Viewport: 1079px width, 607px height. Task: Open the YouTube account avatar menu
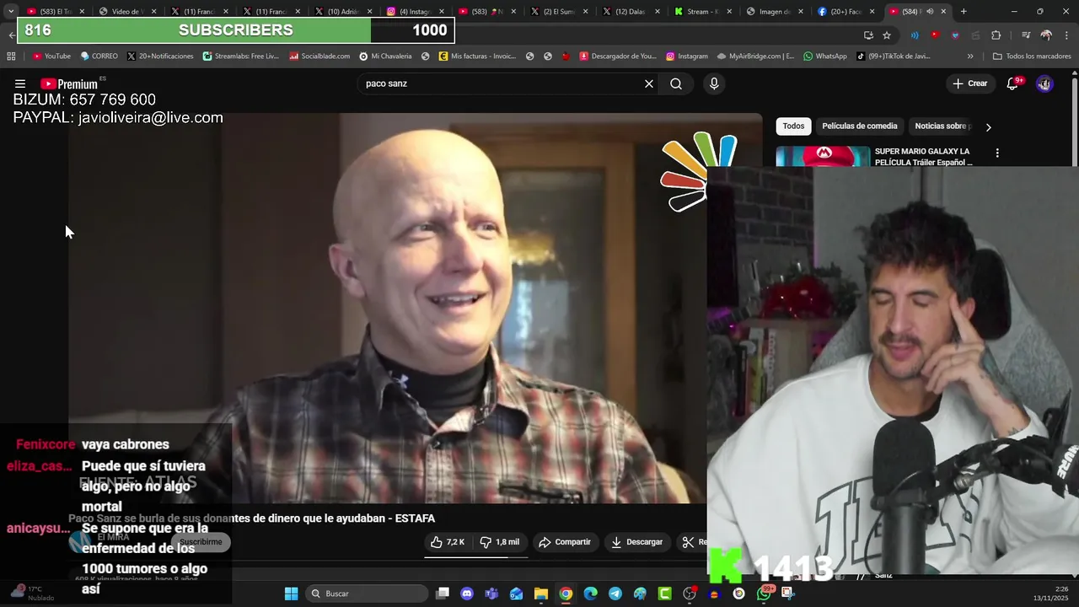point(1044,83)
